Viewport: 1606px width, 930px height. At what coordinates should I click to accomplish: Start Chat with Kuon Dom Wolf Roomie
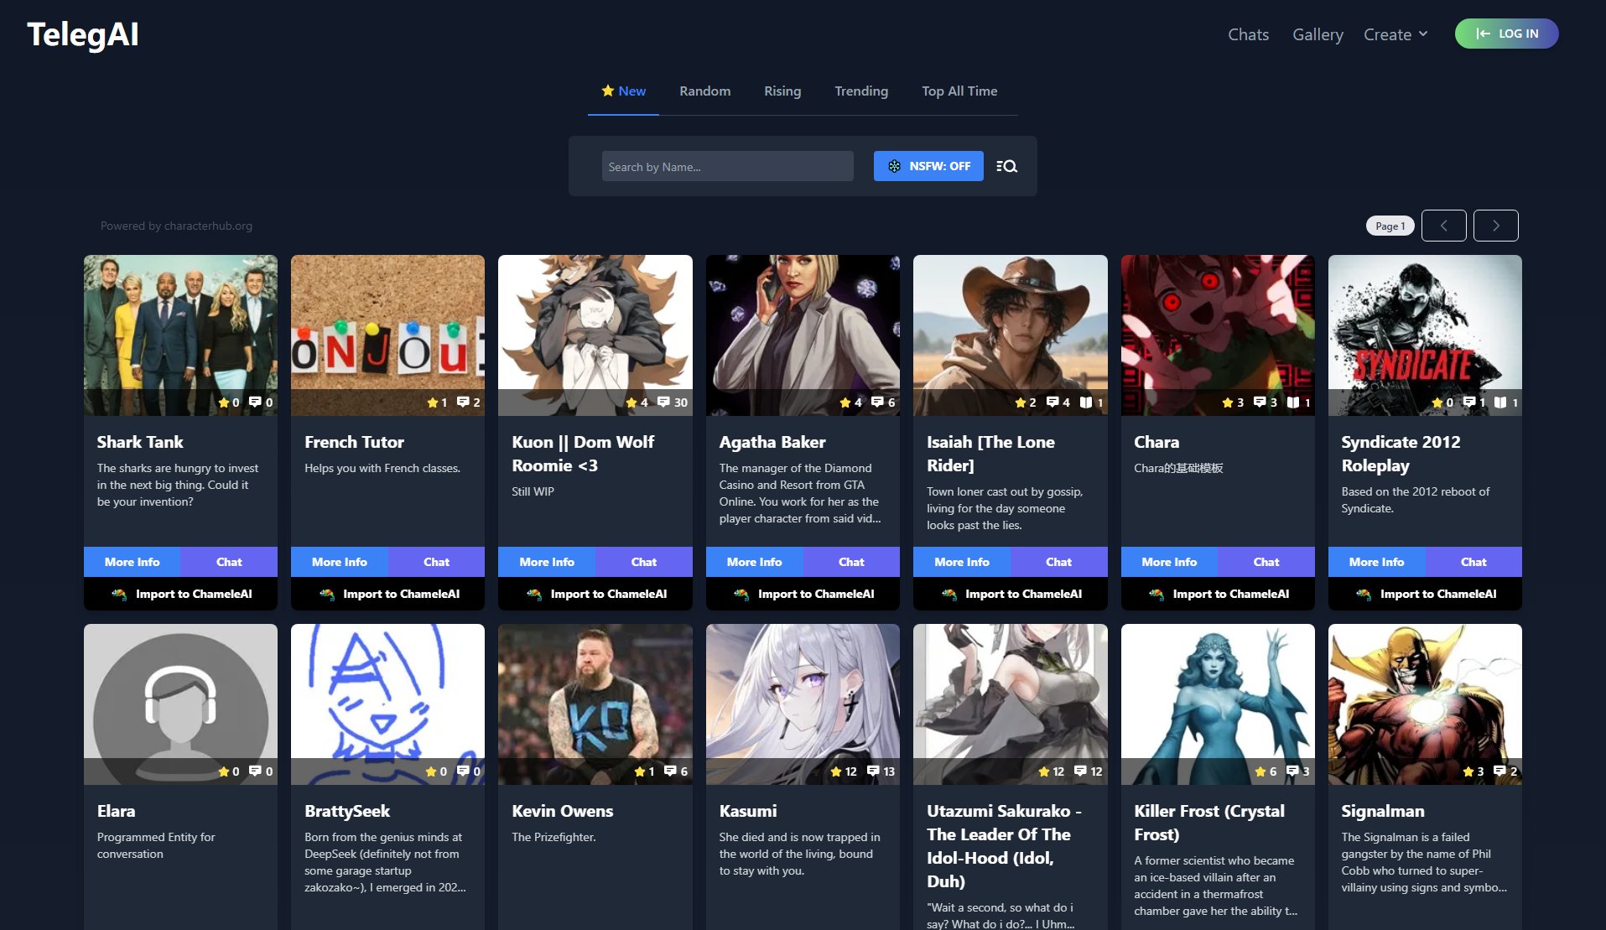644,562
